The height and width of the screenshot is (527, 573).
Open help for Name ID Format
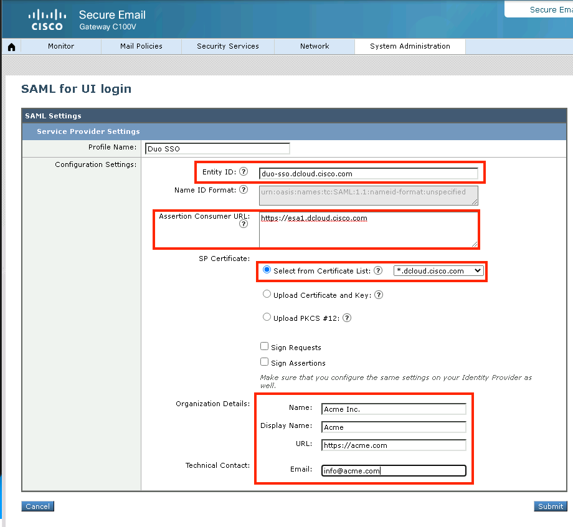pyautogui.click(x=243, y=190)
